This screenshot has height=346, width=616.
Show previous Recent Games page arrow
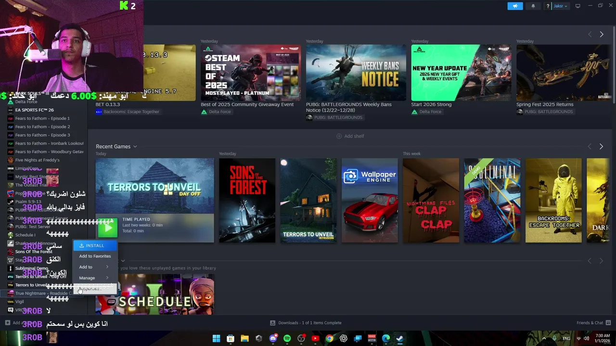[590, 147]
